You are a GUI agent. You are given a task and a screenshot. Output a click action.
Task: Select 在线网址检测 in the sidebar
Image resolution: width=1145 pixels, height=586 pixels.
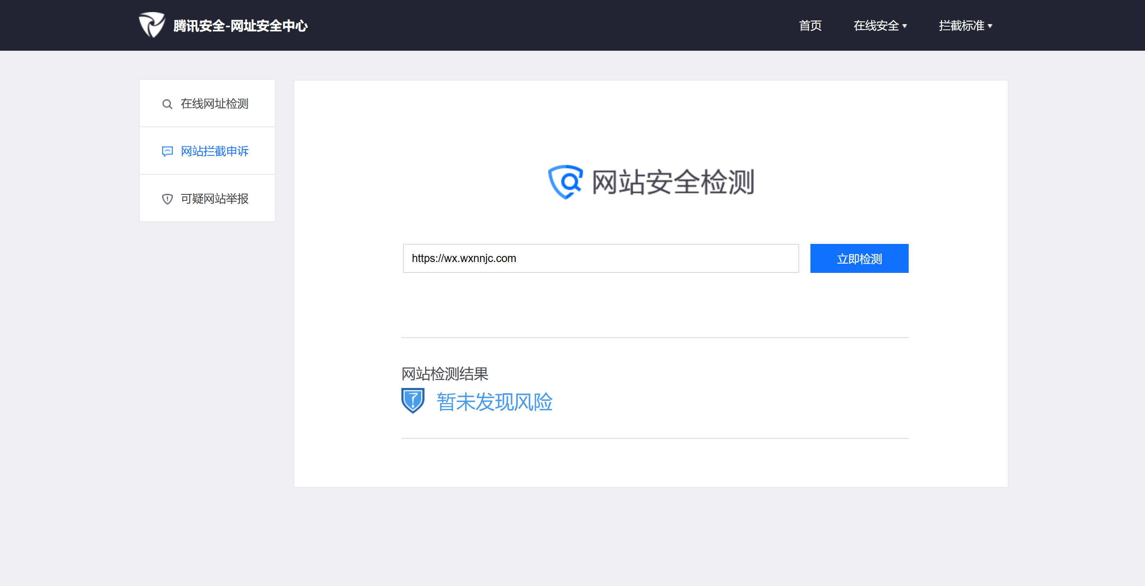[x=214, y=104]
